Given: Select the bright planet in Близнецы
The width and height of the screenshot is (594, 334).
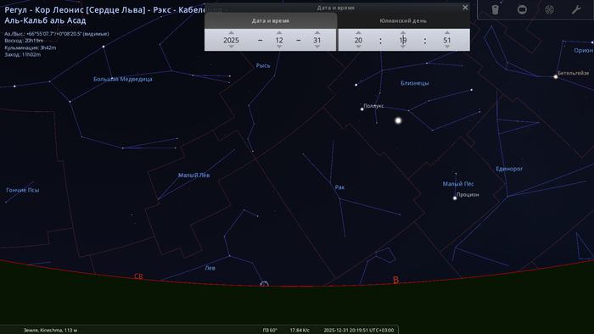Looking at the screenshot, I should click(398, 120).
